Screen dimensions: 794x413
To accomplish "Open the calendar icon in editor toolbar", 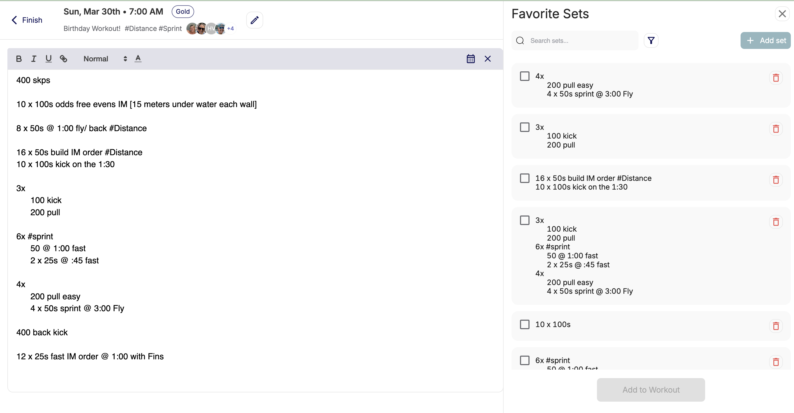I will click(470, 59).
